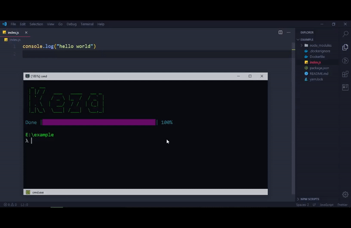
Task: Open .dockerignore in the explorer
Action: click(x=320, y=51)
